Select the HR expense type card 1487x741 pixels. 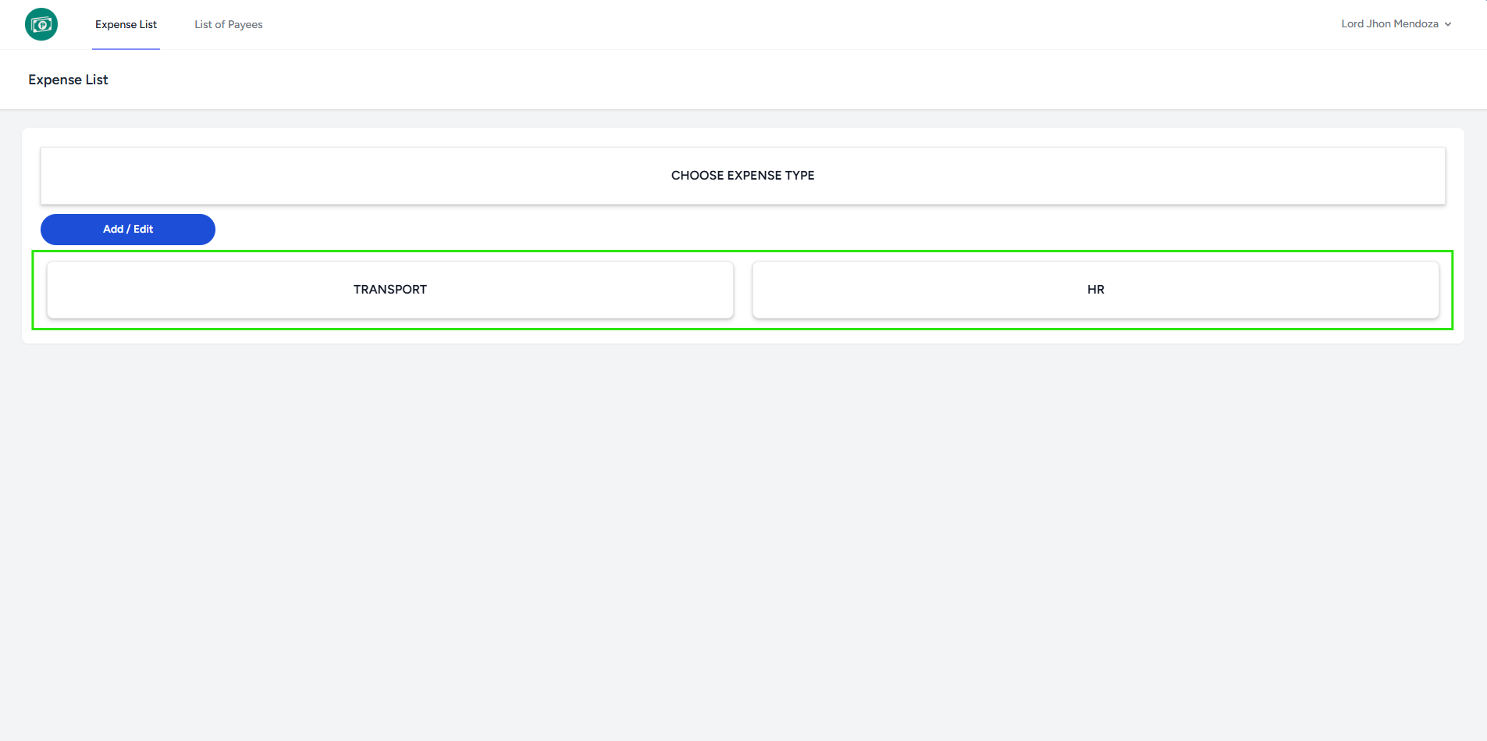1095,290
